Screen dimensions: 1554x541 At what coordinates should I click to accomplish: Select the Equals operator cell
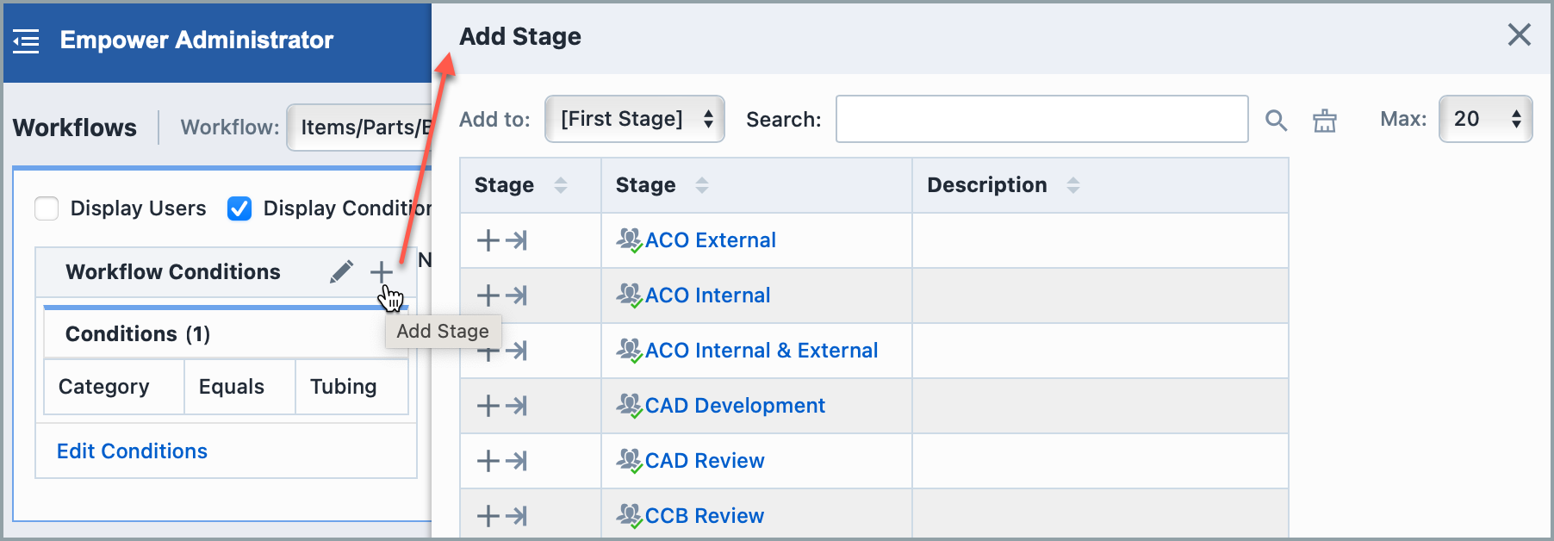pyautogui.click(x=239, y=387)
